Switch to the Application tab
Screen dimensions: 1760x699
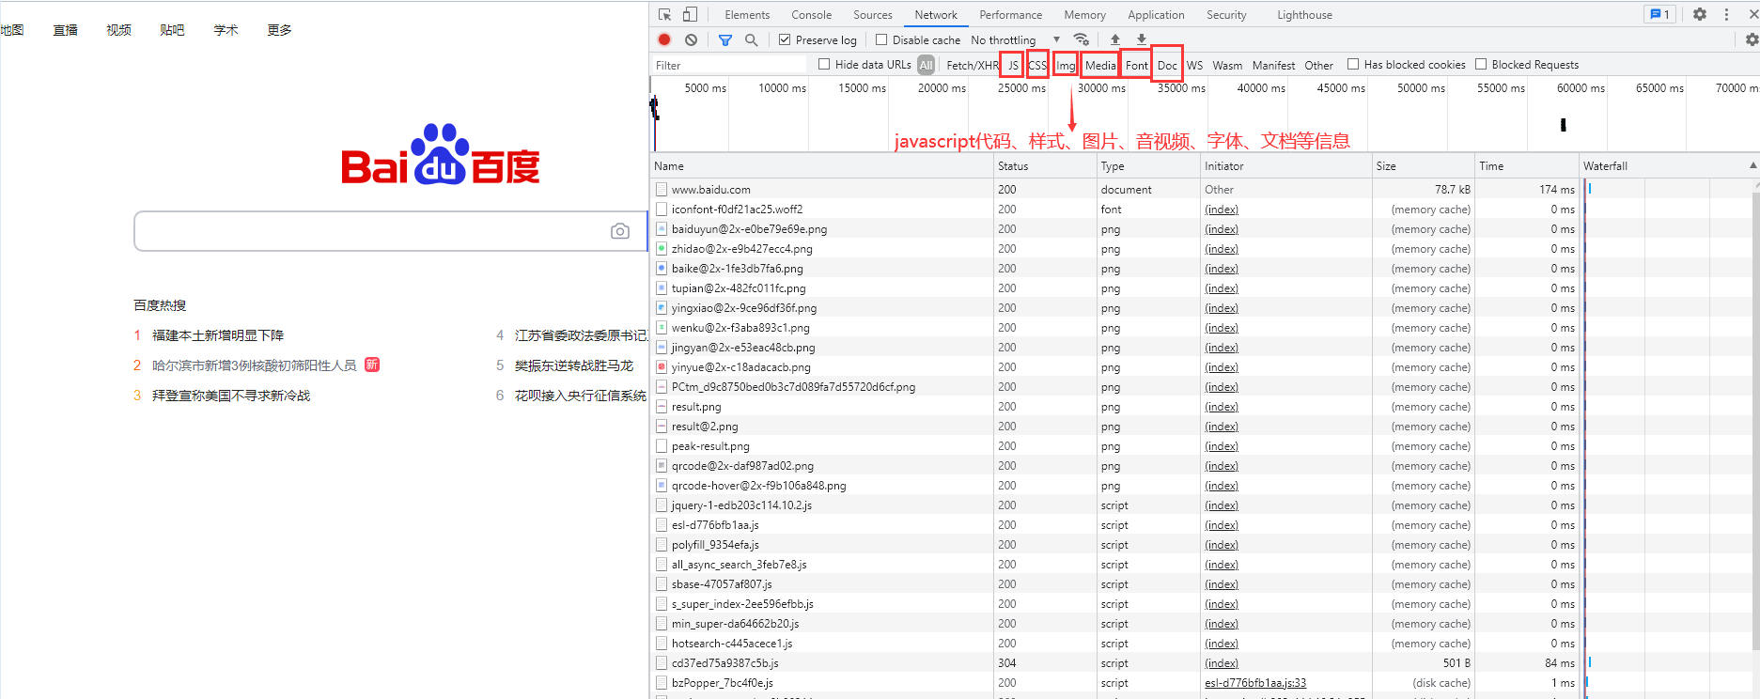coord(1156,15)
